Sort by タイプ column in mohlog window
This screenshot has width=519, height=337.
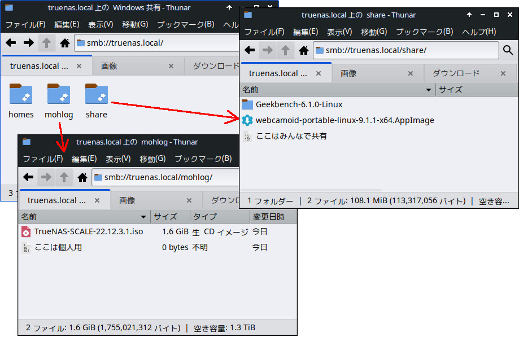tap(220, 217)
